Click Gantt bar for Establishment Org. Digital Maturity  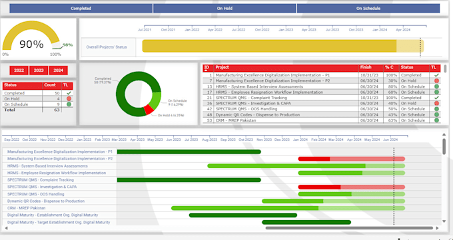[243, 215]
